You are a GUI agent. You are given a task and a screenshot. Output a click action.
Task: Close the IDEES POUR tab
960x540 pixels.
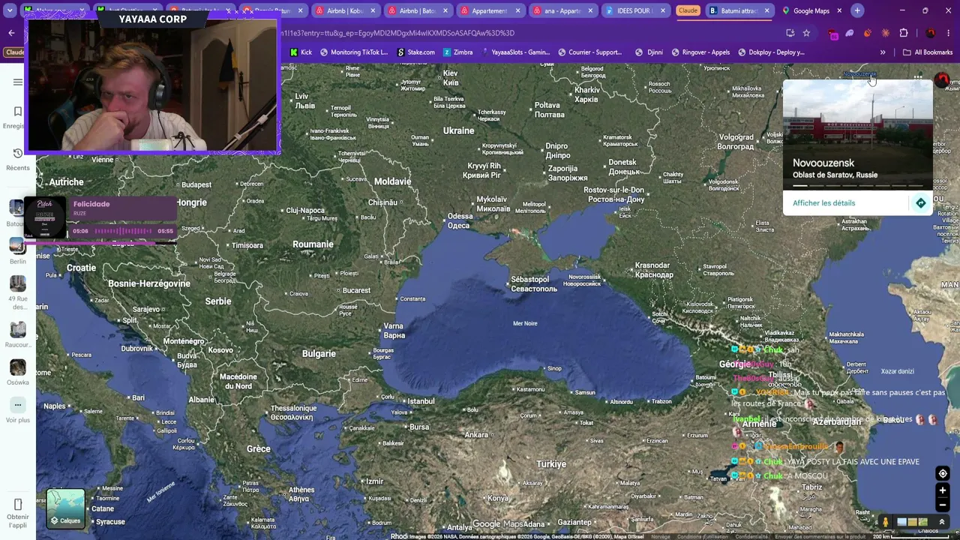click(x=662, y=10)
